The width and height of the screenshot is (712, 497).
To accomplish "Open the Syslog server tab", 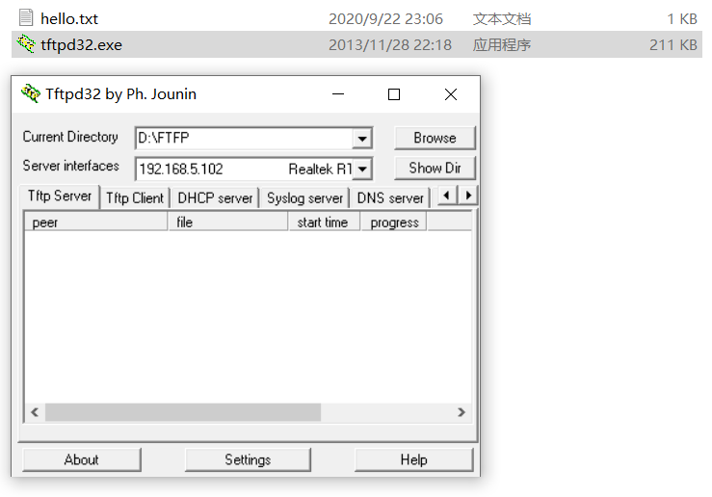I will [304, 198].
